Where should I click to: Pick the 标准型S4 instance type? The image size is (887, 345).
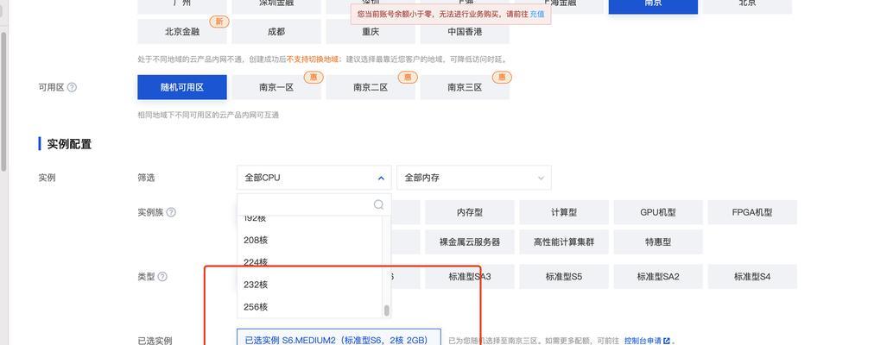click(x=752, y=277)
